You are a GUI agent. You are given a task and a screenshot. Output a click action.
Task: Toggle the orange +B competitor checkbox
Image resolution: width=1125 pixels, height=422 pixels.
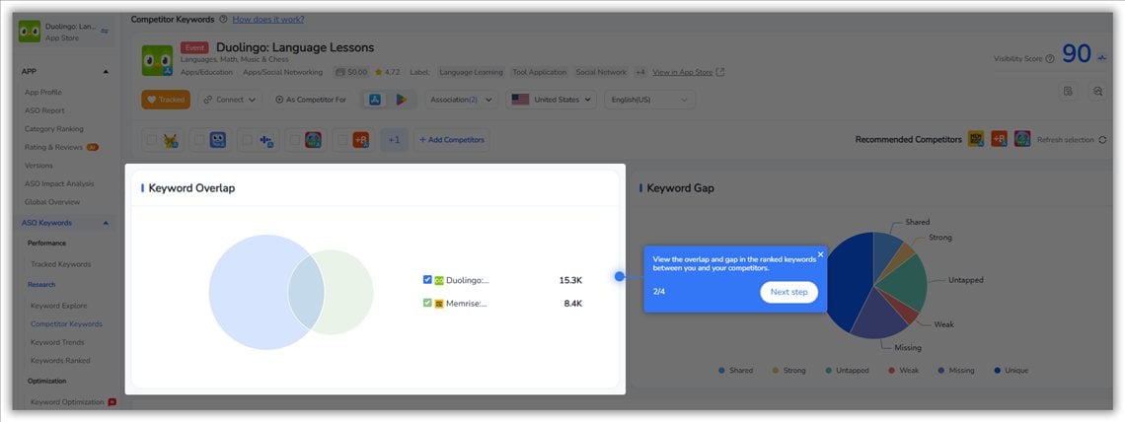pos(342,140)
